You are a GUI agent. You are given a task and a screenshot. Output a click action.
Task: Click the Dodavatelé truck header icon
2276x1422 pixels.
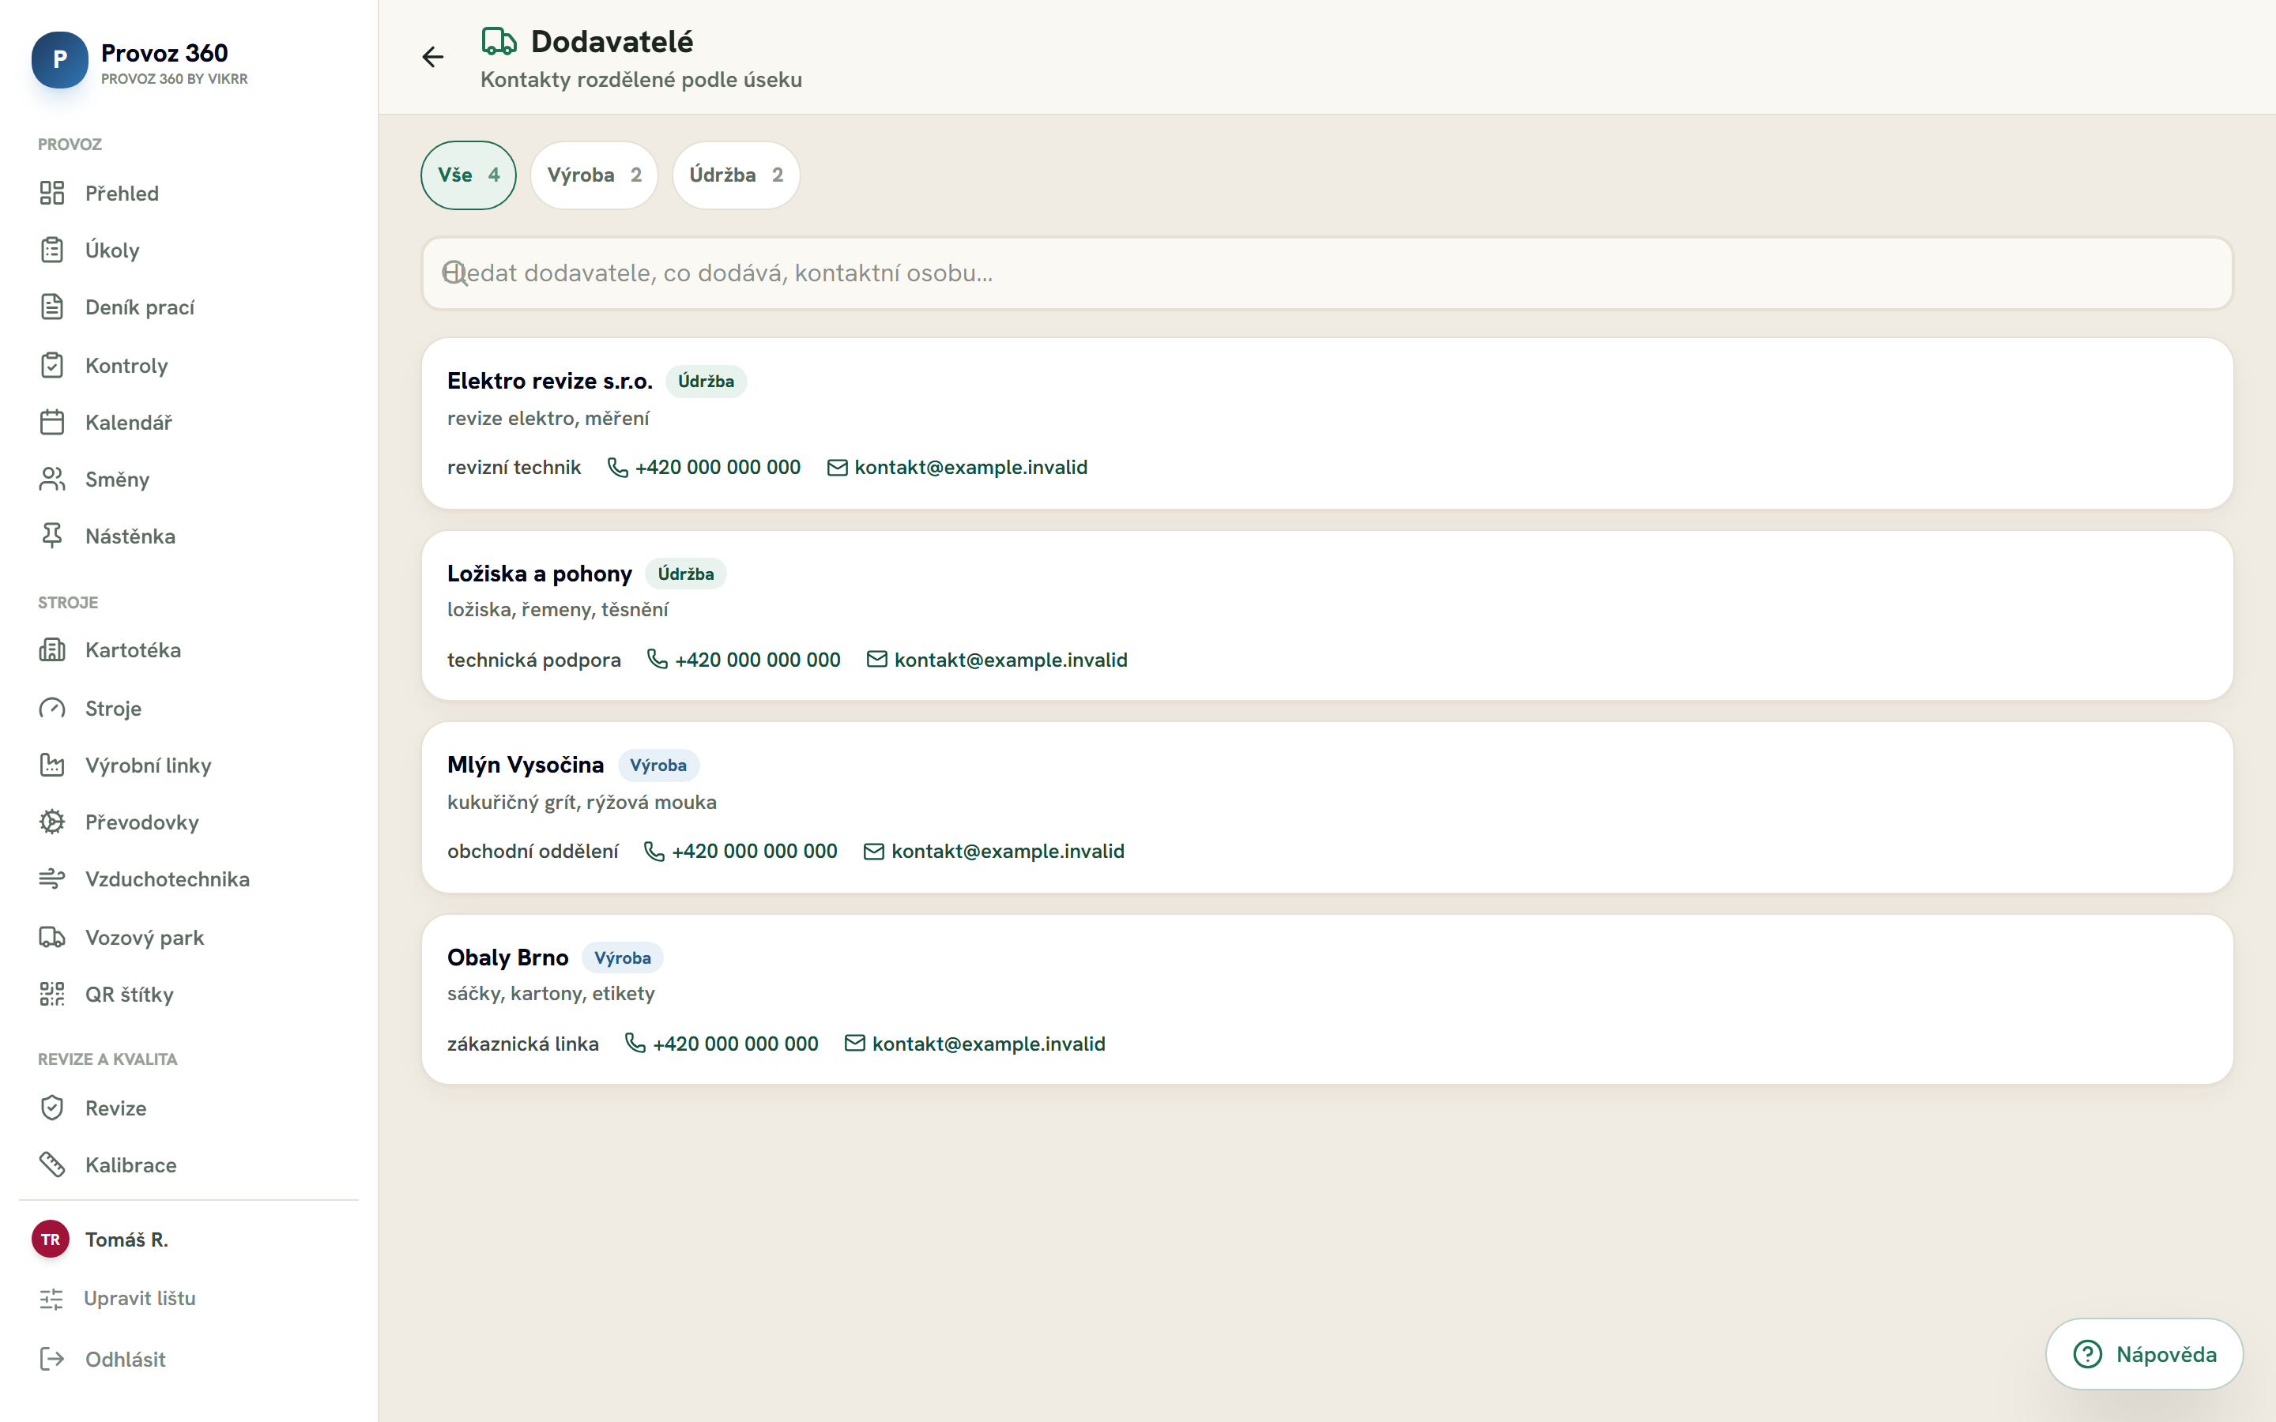[x=499, y=41]
